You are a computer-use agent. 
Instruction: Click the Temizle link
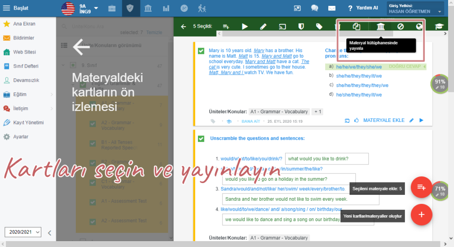coord(154,32)
